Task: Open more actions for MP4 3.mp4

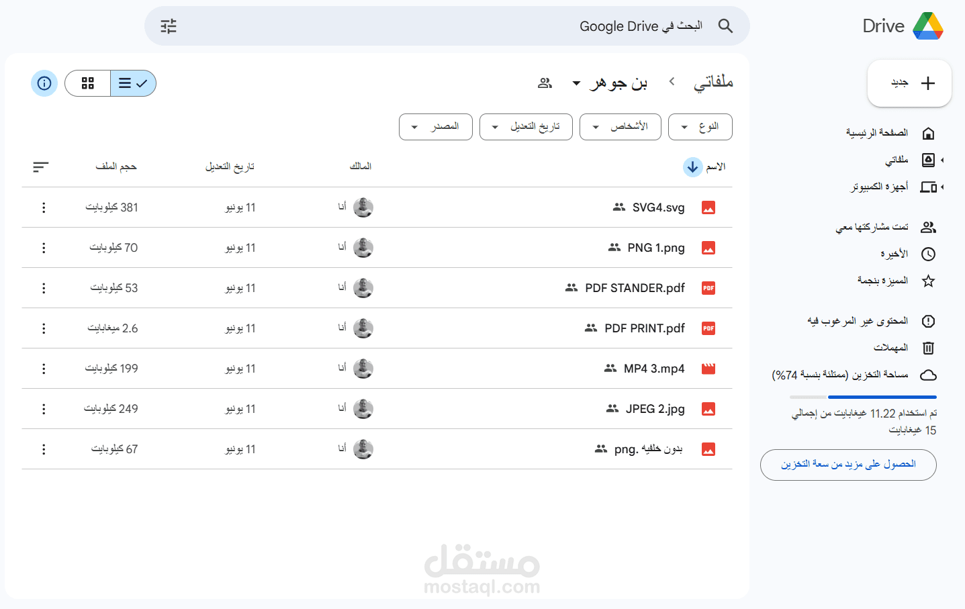Action: (x=44, y=369)
